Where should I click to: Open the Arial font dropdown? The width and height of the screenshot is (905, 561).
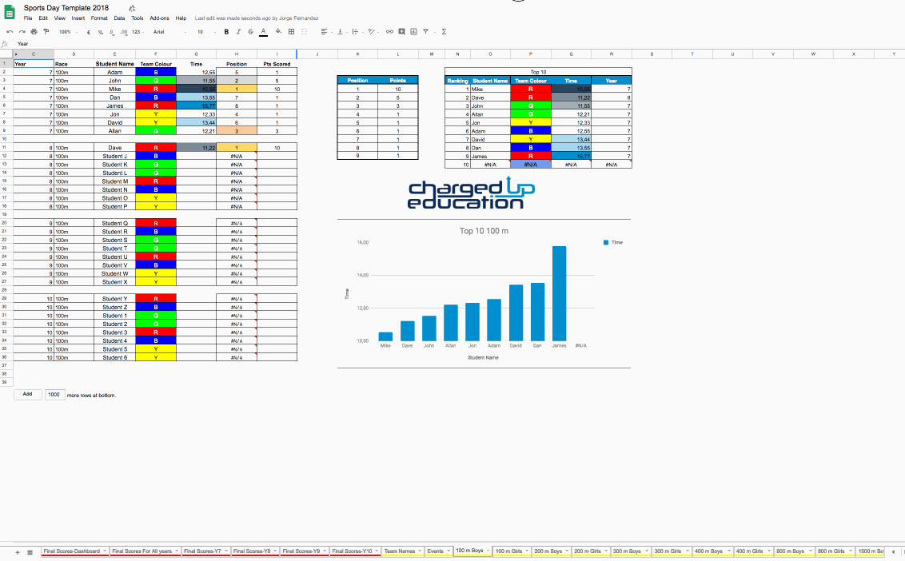coord(170,32)
